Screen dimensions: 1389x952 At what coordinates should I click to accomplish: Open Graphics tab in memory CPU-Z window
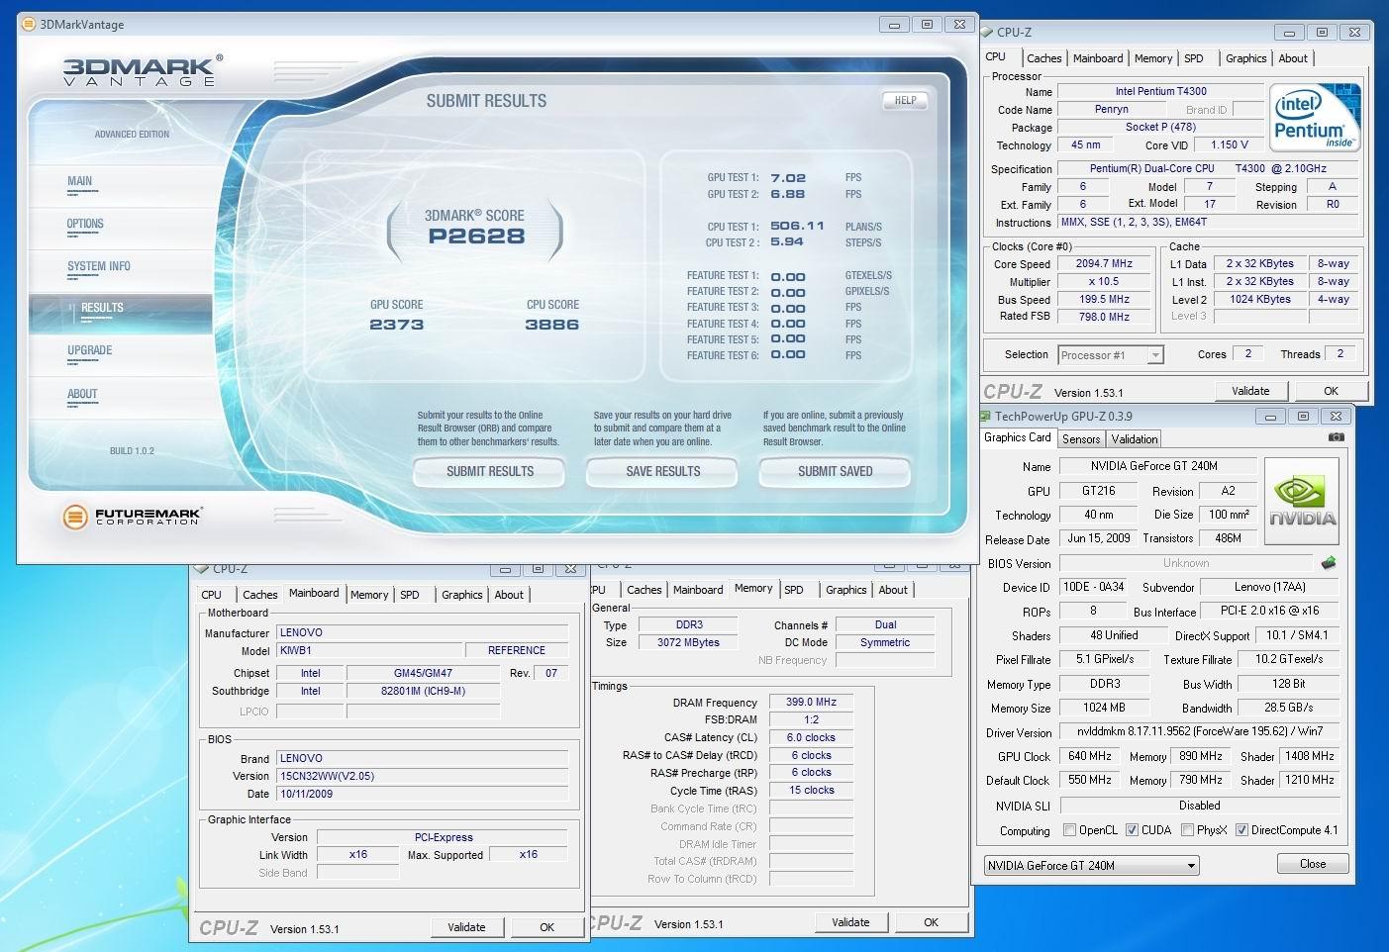tap(845, 590)
